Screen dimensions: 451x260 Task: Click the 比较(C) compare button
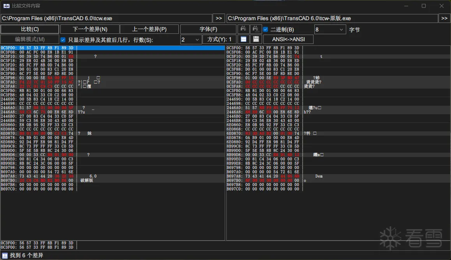[x=30, y=29]
